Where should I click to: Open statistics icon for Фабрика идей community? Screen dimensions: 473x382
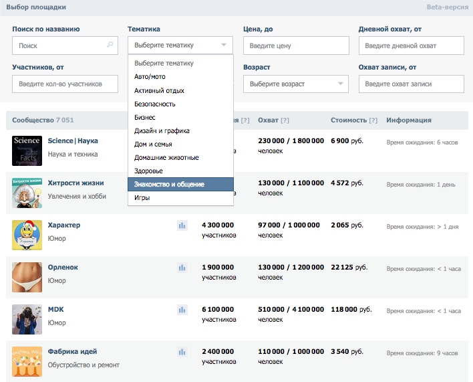pyautogui.click(x=182, y=352)
